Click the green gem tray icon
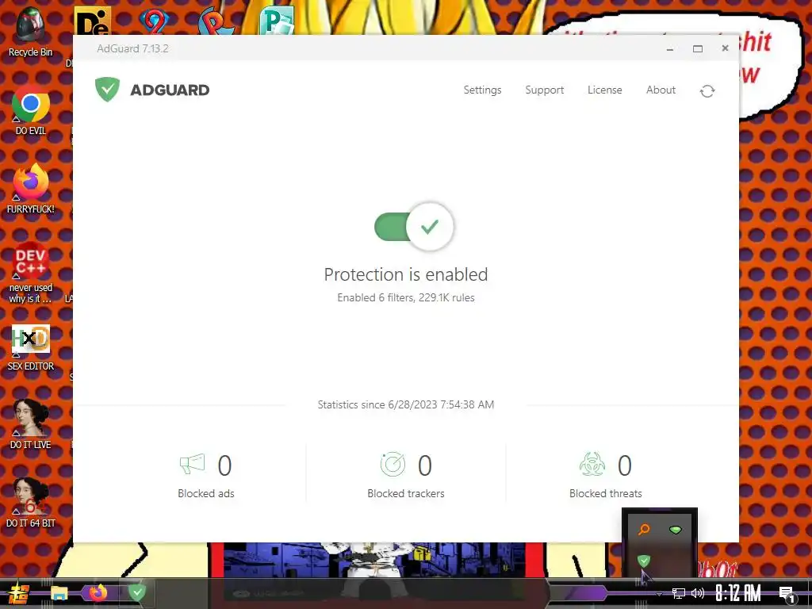 676,530
